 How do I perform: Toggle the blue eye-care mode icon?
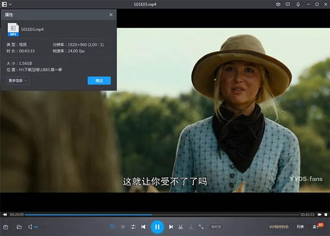(112, 227)
